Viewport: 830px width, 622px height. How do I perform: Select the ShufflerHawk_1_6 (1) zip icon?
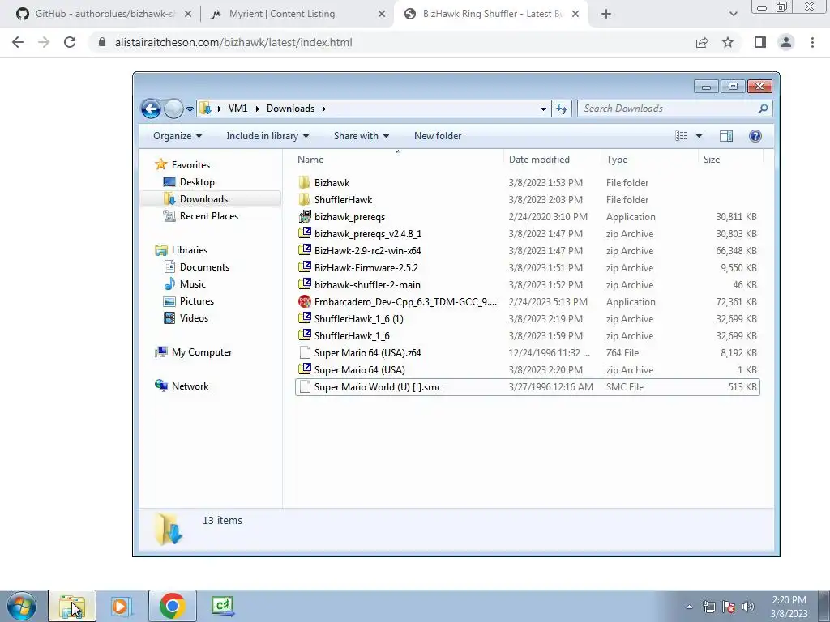tap(305, 318)
